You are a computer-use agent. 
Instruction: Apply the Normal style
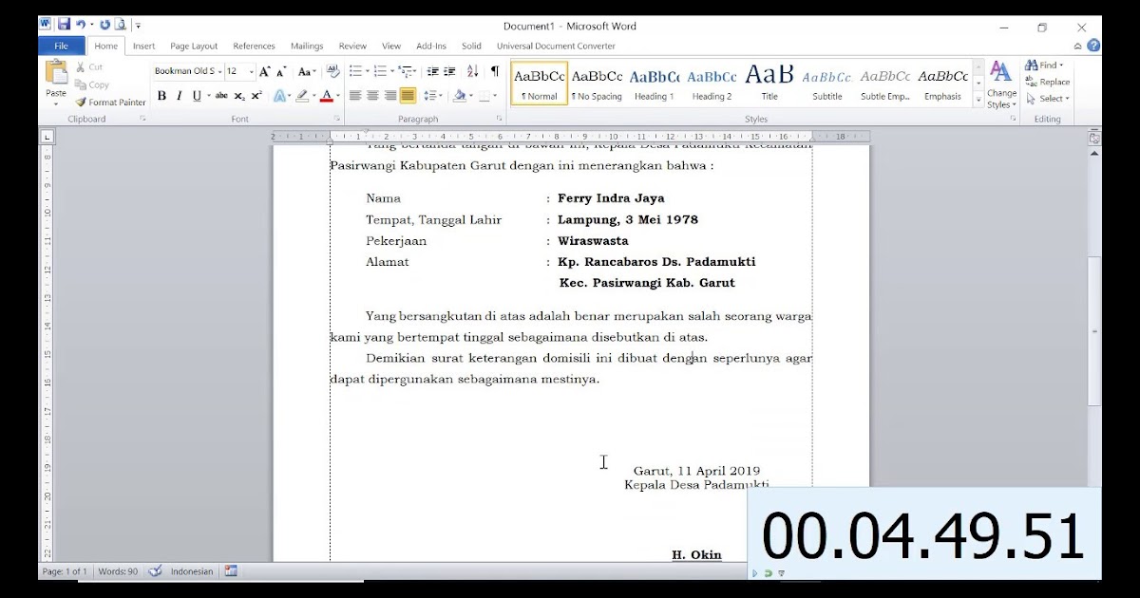click(x=540, y=84)
